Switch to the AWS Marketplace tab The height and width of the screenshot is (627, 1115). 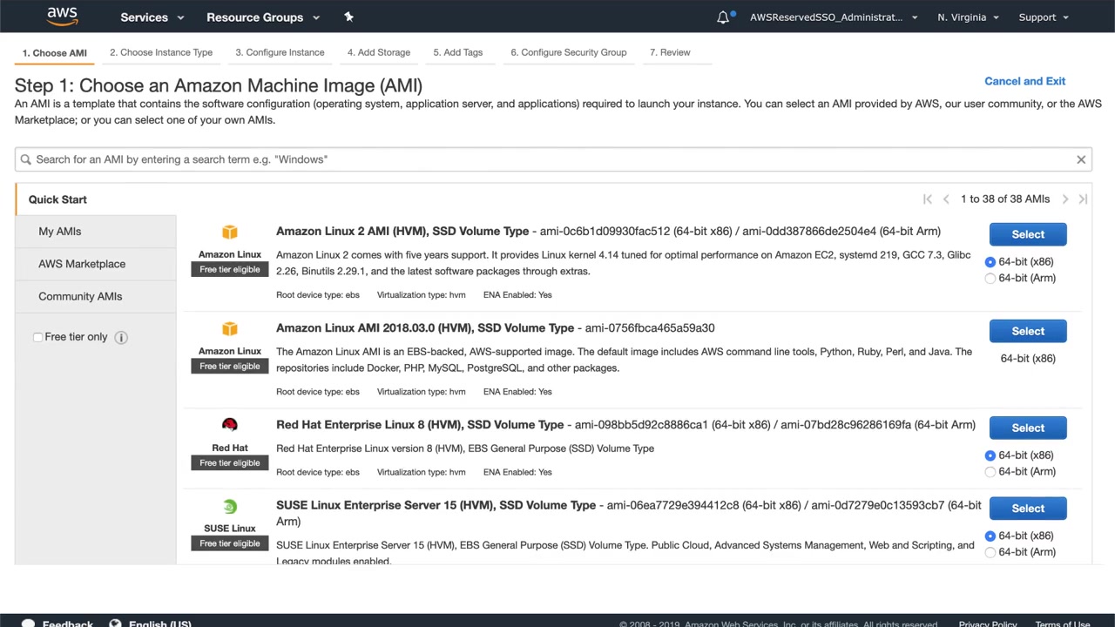pos(82,264)
